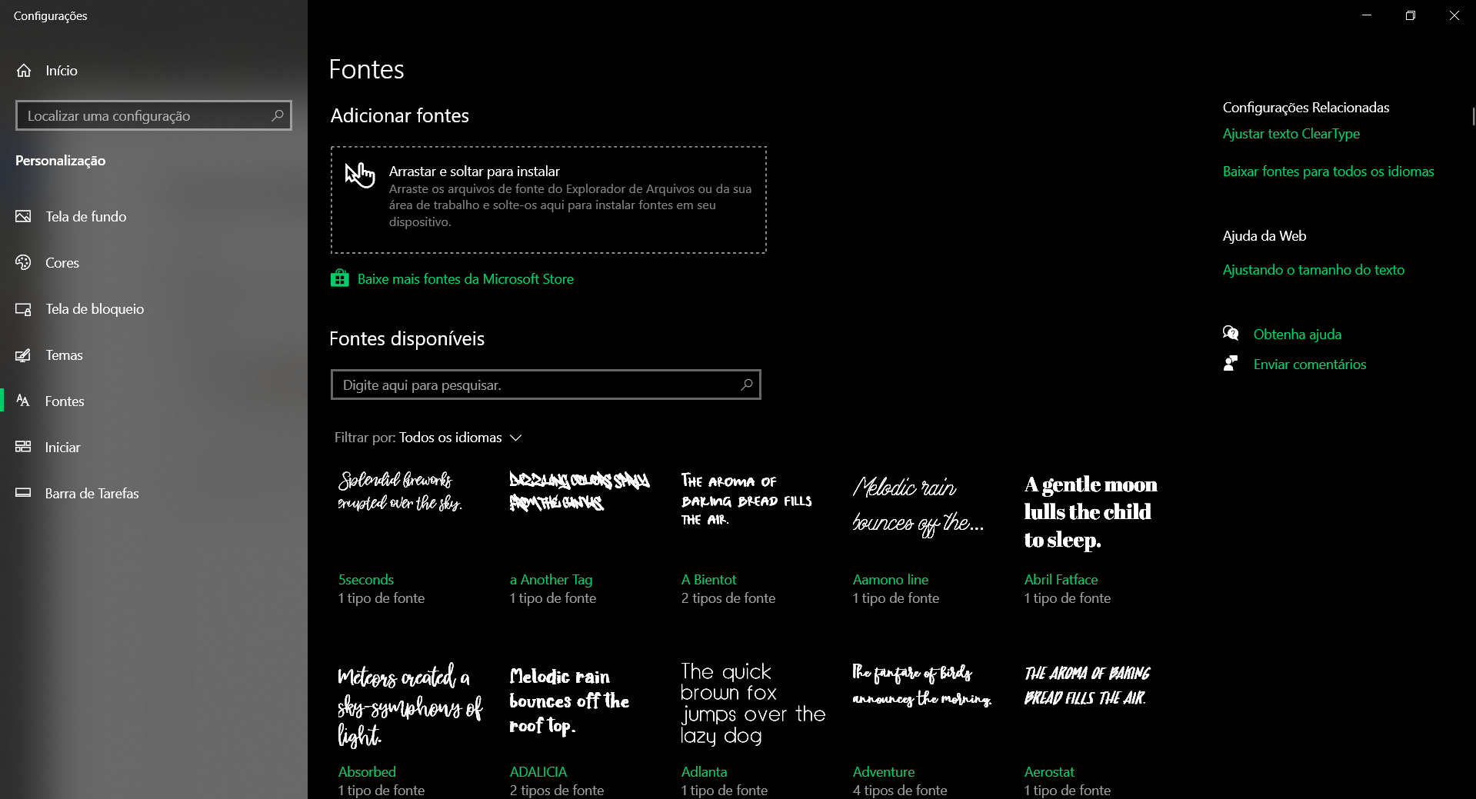The image size is (1476, 799).
Task: Click the magnifier in the font search box
Action: (x=746, y=385)
